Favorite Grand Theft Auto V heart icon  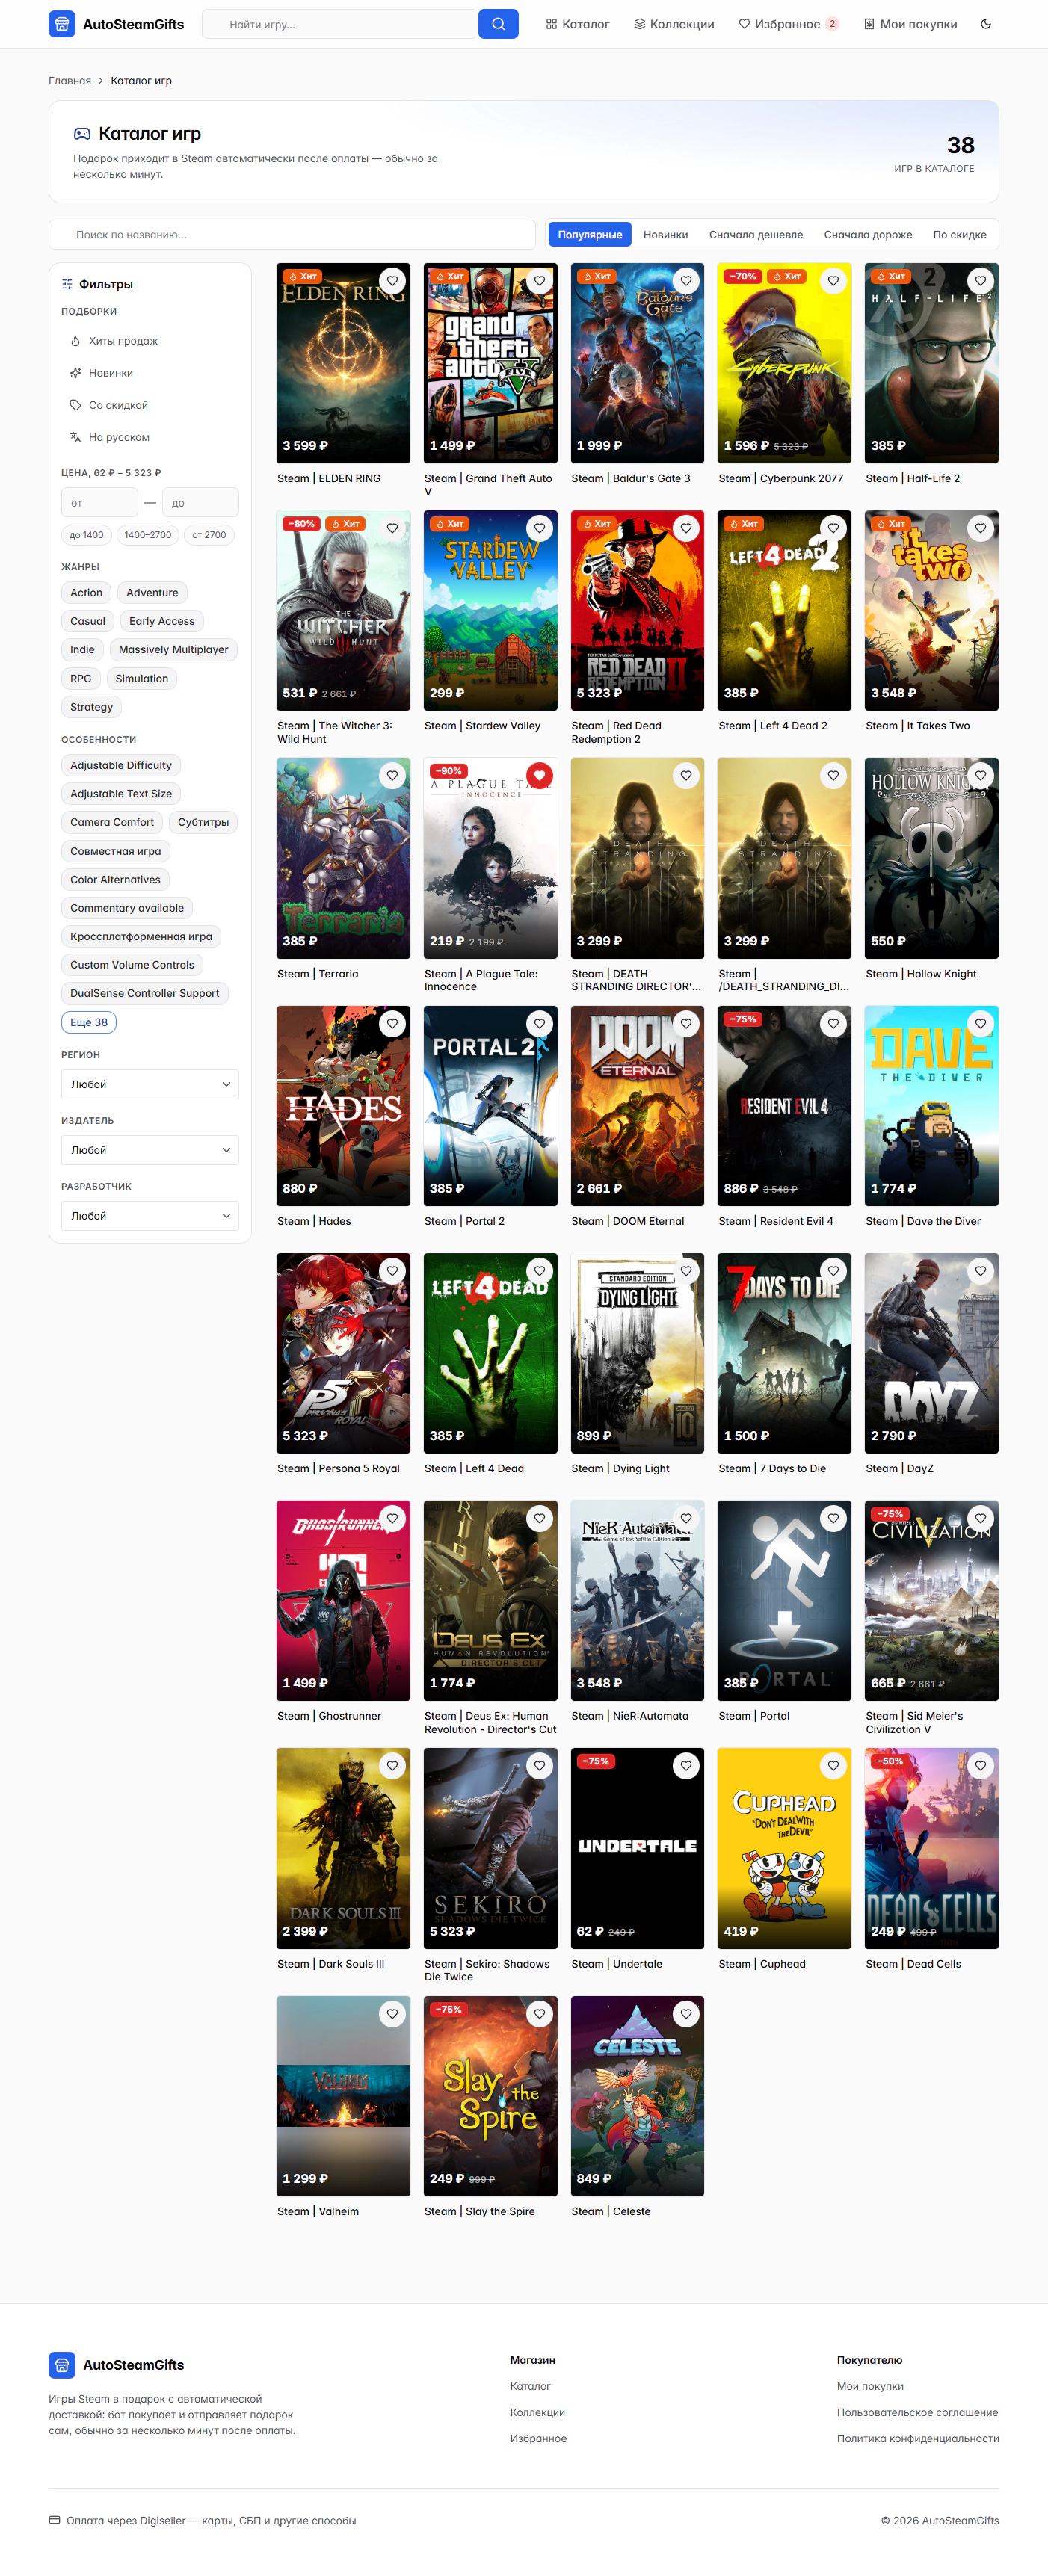(539, 281)
